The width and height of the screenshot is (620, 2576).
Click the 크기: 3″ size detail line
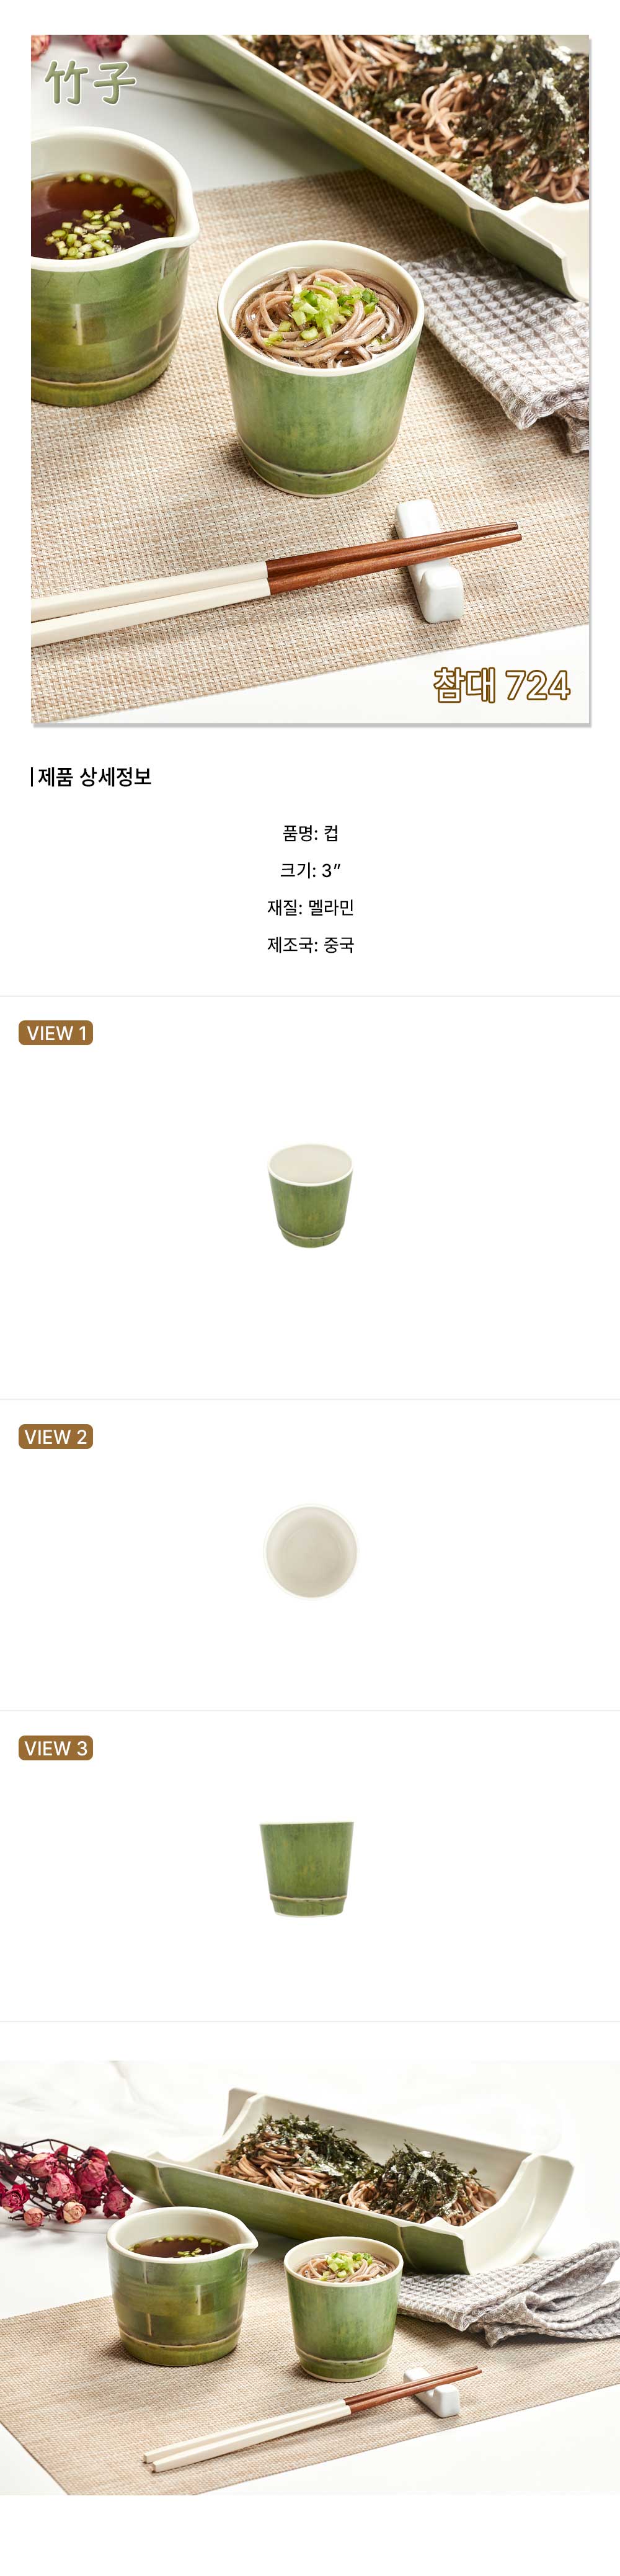pos(310,870)
